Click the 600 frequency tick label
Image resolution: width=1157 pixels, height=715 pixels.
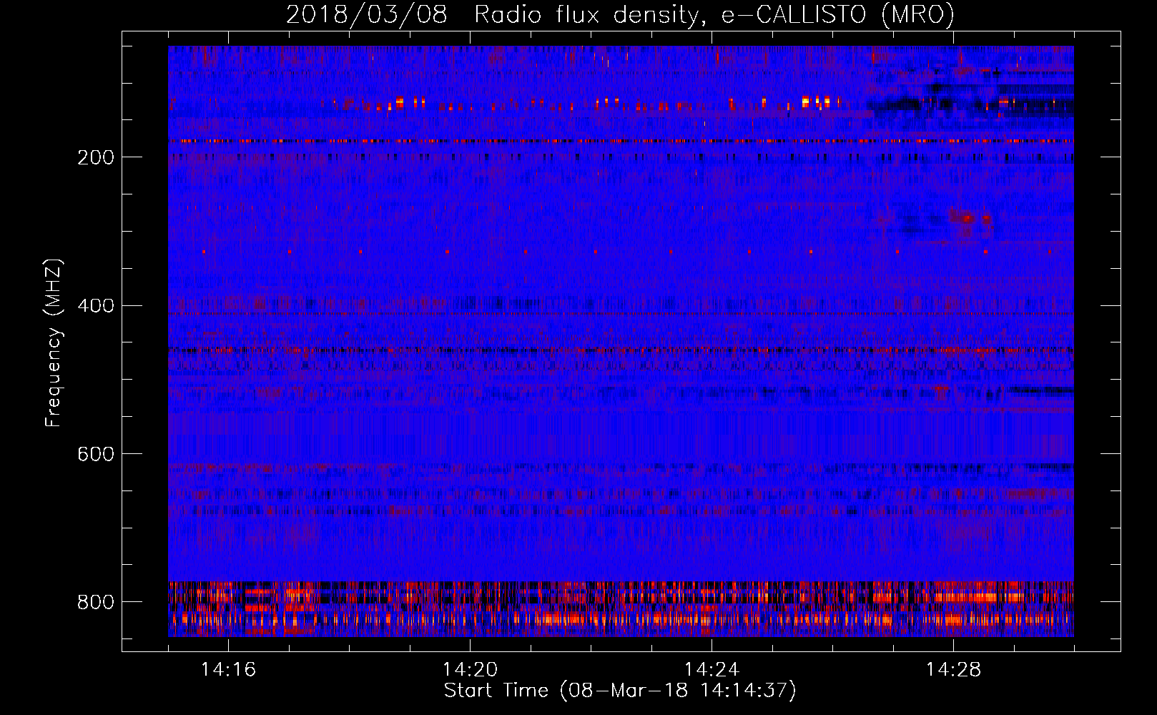(x=96, y=455)
